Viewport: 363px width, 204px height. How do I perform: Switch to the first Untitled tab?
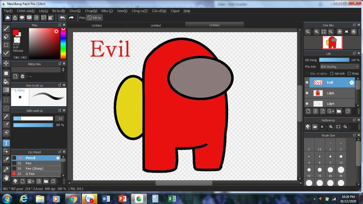tap(96, 25)
